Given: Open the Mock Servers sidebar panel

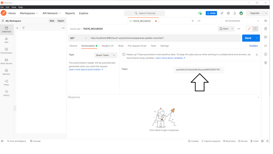Looking at the screenshot, I should [x=6, y=62].
